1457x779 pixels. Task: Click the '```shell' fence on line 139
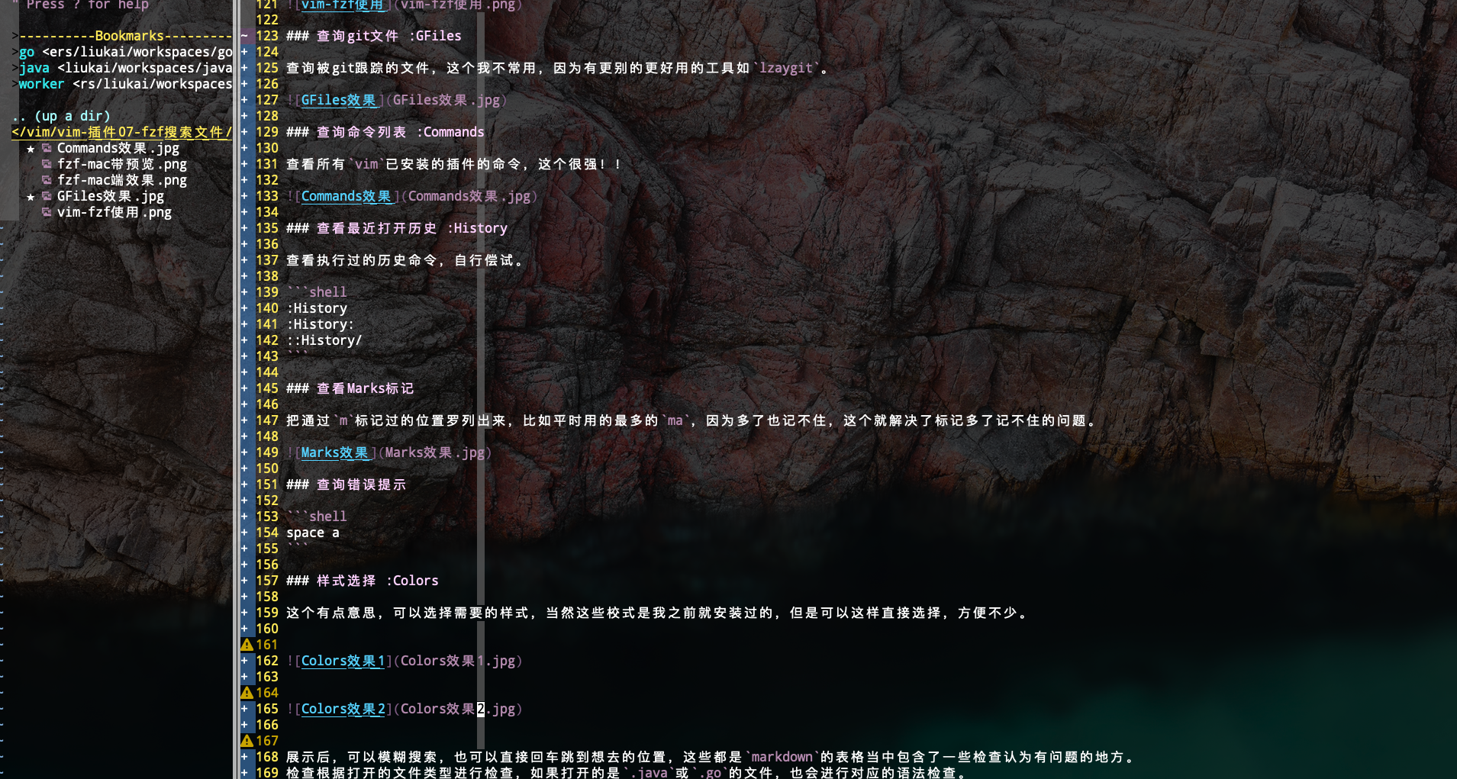coord(317,292)
